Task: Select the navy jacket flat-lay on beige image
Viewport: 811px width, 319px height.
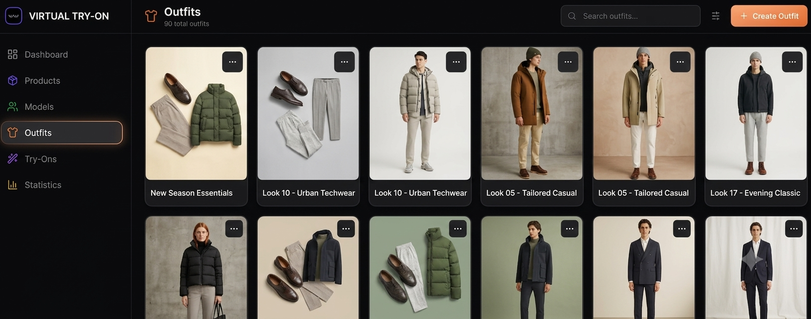Action: click(308, 268)
